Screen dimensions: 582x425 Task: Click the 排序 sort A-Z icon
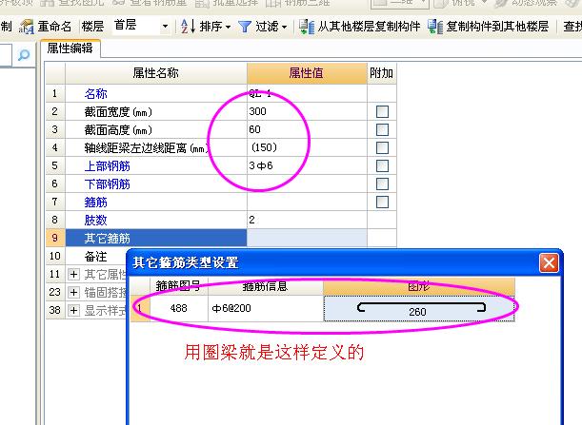click(189, 27)
